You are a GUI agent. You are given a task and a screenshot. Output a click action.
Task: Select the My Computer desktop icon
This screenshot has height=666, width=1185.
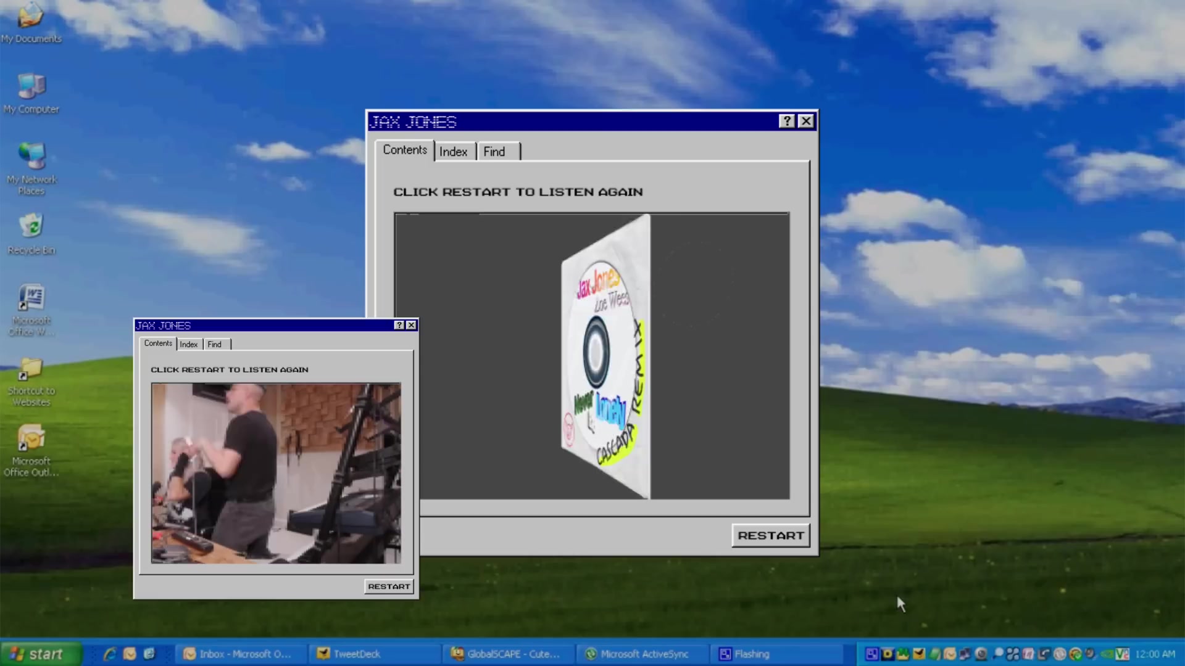(31, 94)
